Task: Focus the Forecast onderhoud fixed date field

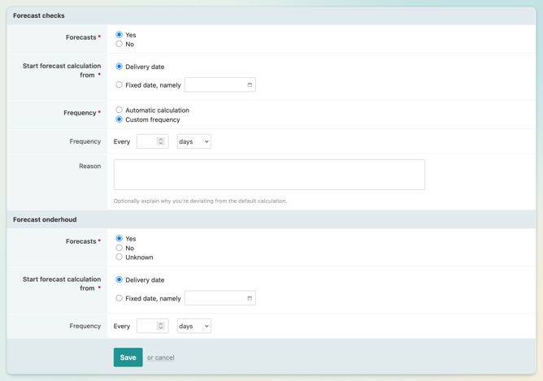Action: pos(214,298)
